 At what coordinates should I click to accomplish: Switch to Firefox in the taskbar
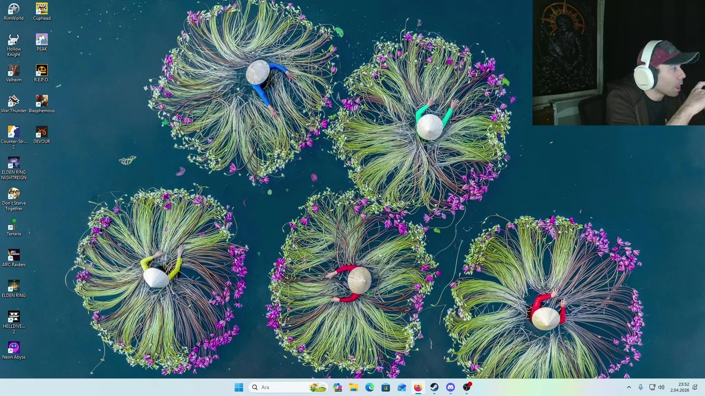418,387
